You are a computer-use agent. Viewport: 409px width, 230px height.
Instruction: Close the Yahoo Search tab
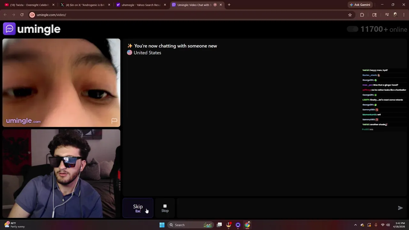tap(165, 5)
